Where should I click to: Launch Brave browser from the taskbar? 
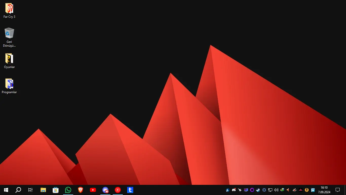pos(81,190)
